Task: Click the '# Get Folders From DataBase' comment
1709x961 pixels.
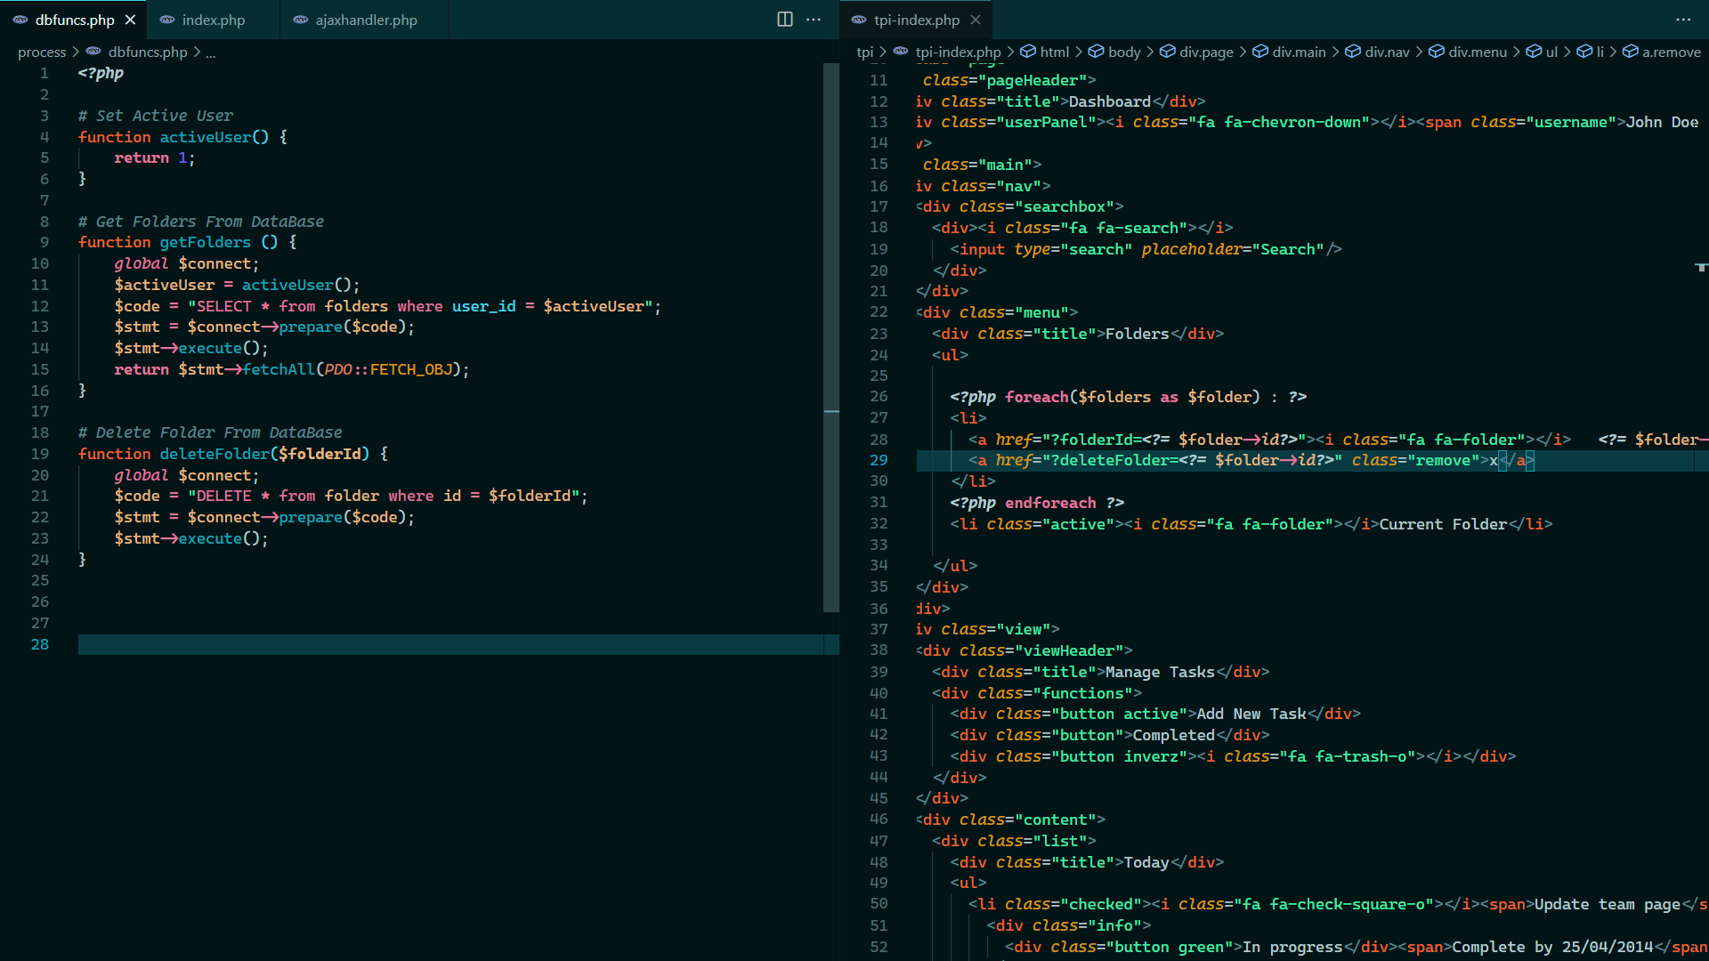Action: click(201, 222)
